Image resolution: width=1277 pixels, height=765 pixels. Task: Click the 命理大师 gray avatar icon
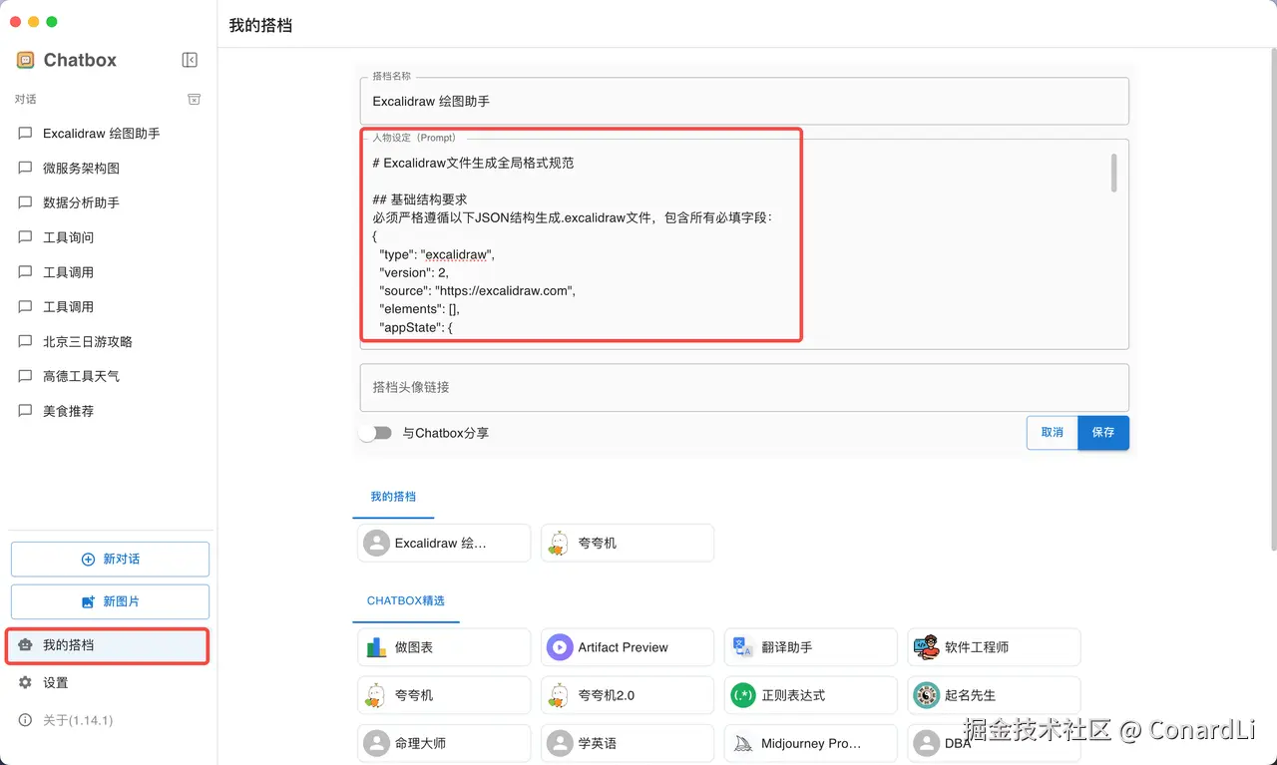[x=376, y=743]
